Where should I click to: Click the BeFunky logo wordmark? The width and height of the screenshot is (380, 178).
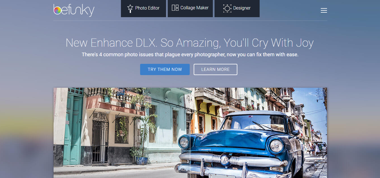pyautogui.click(x=74, y=10)
